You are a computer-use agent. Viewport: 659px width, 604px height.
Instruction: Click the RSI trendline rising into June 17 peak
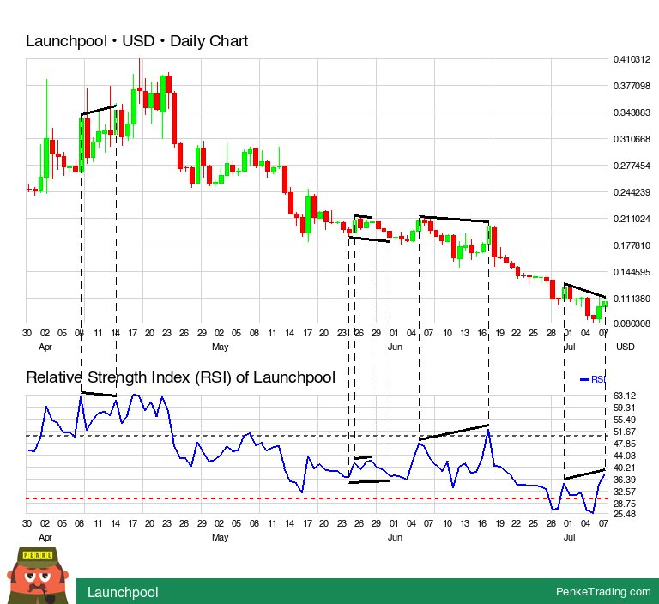(x=454, y=432)
